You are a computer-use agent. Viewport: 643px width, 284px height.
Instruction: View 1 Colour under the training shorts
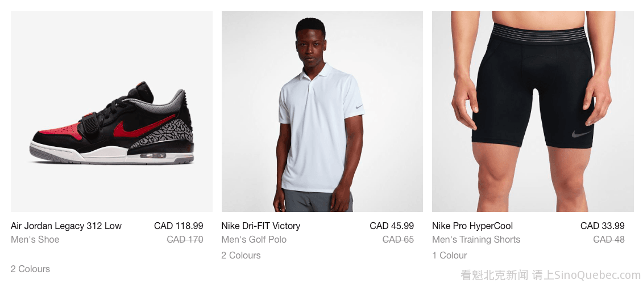coord(449,255)
